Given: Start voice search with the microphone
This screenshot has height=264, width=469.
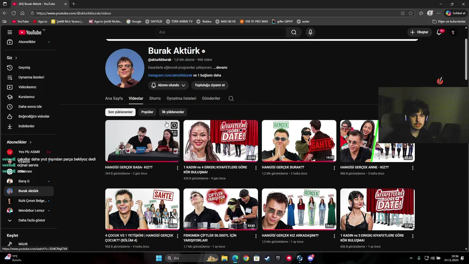Looking at the screenshot, I should (x=310, y=32).
